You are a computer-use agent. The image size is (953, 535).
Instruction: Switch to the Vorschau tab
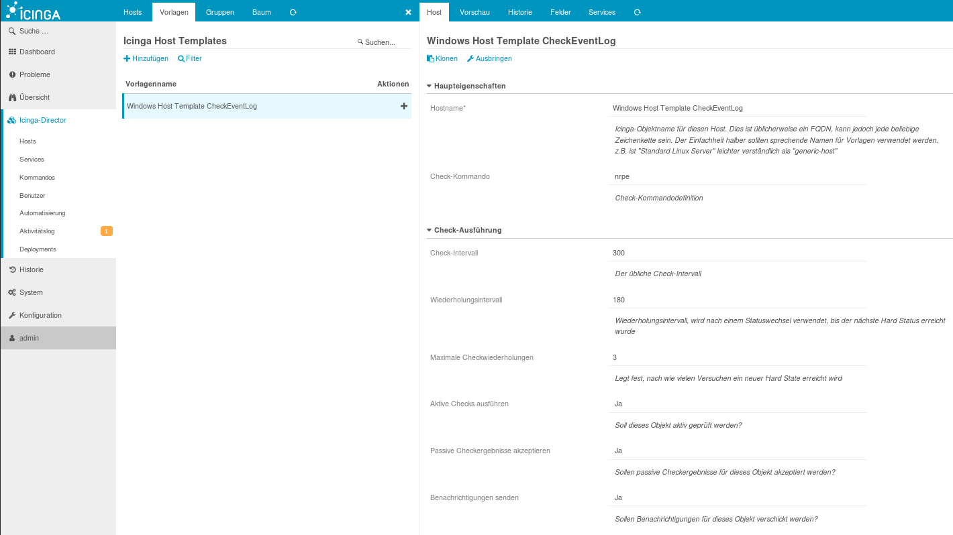click(474, 12)
